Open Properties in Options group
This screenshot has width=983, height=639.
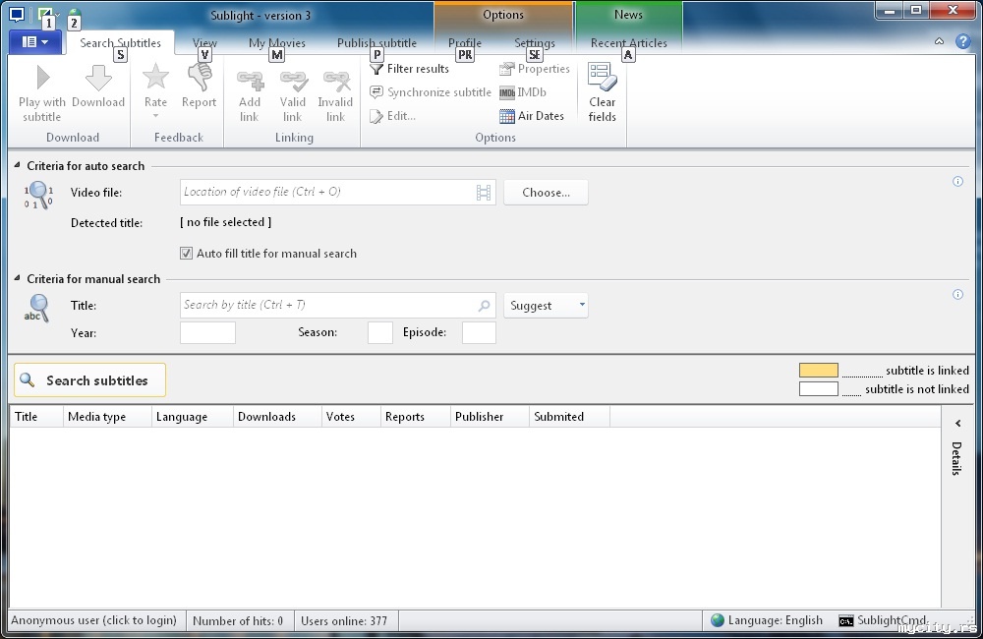[x=535, y=69]
